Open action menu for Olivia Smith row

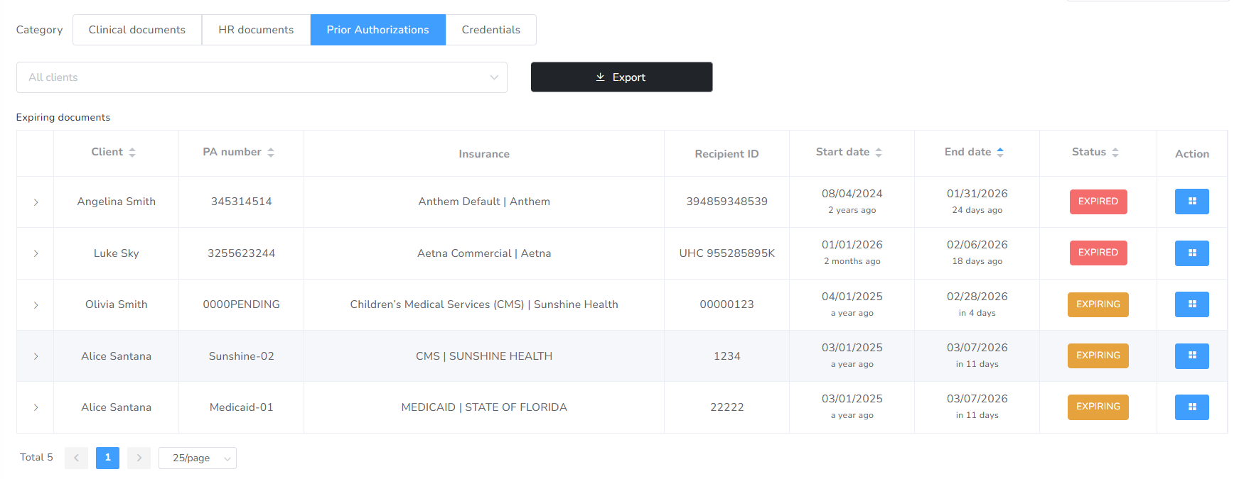(1191, 304)
